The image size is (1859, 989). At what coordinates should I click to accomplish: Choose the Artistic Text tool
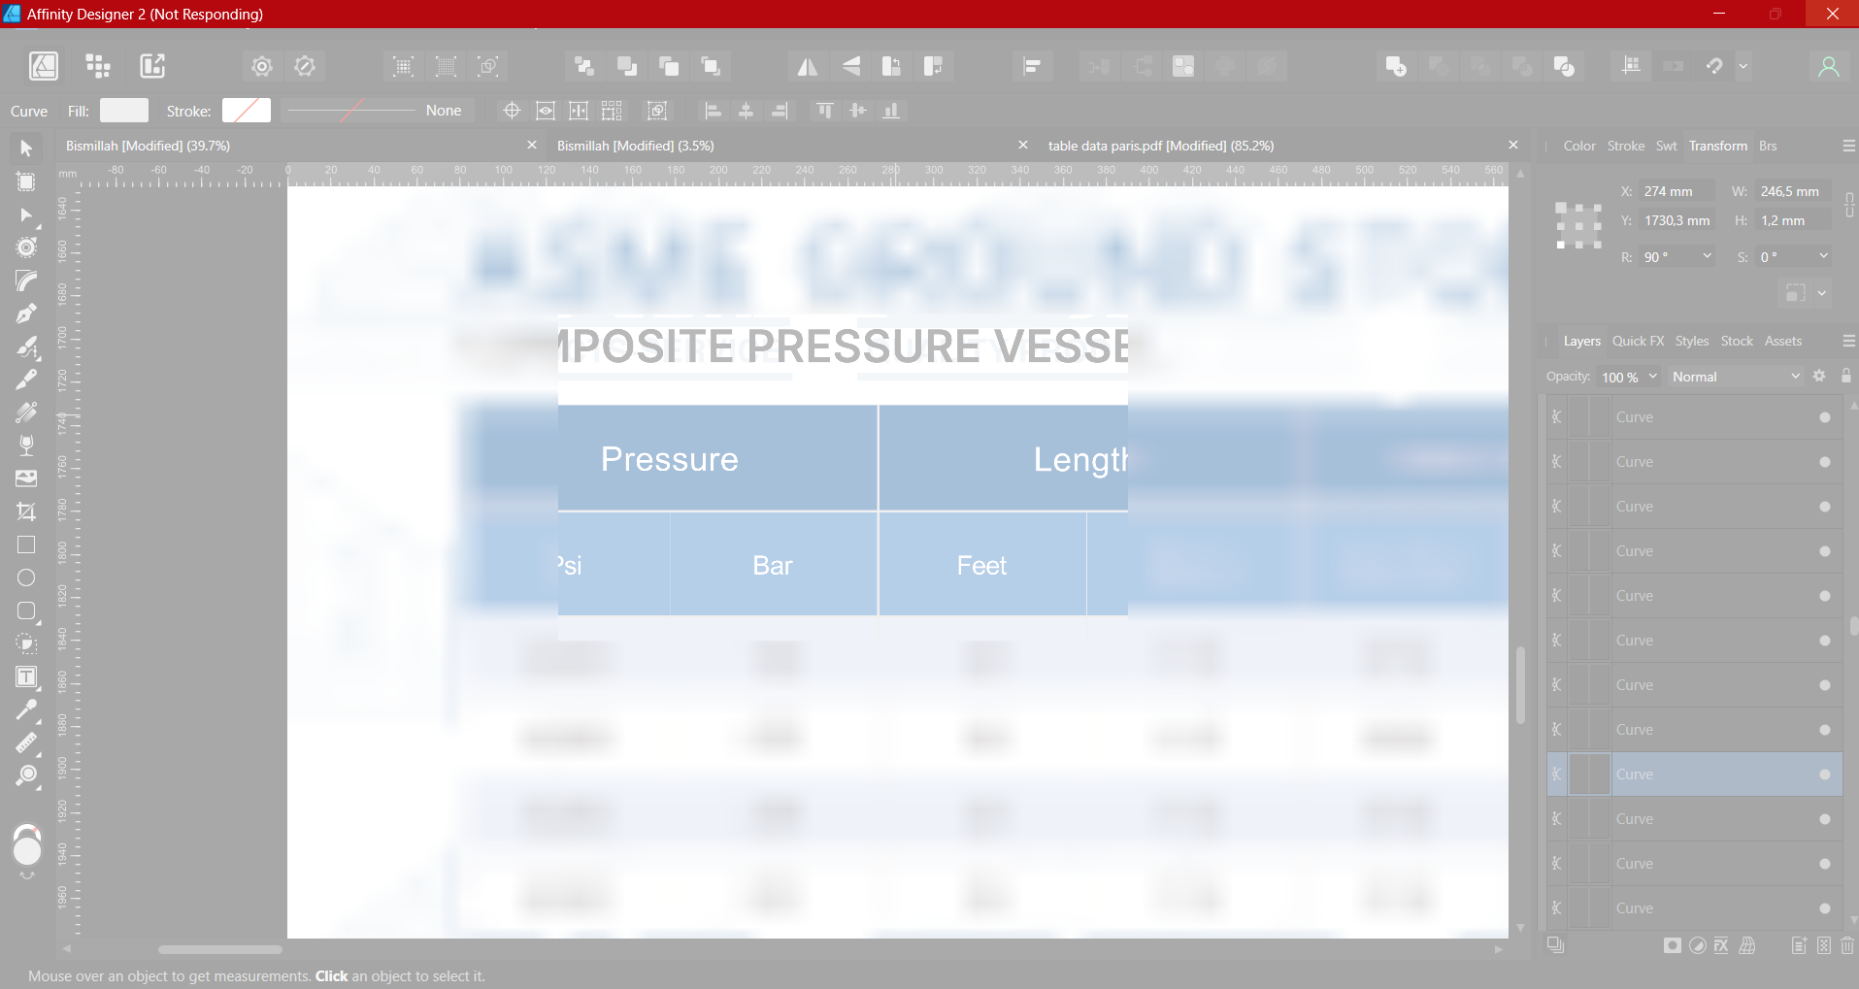[26, 676]
